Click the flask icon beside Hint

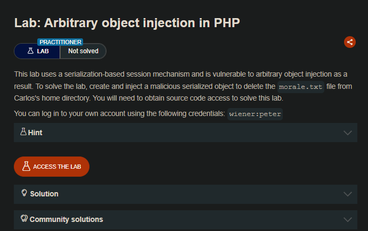[23, 132]
